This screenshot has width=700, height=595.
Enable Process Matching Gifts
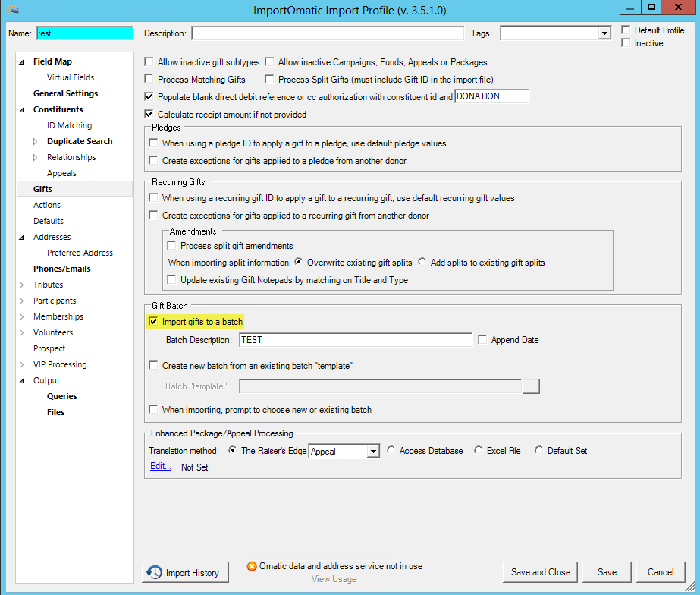pos(149,79)
